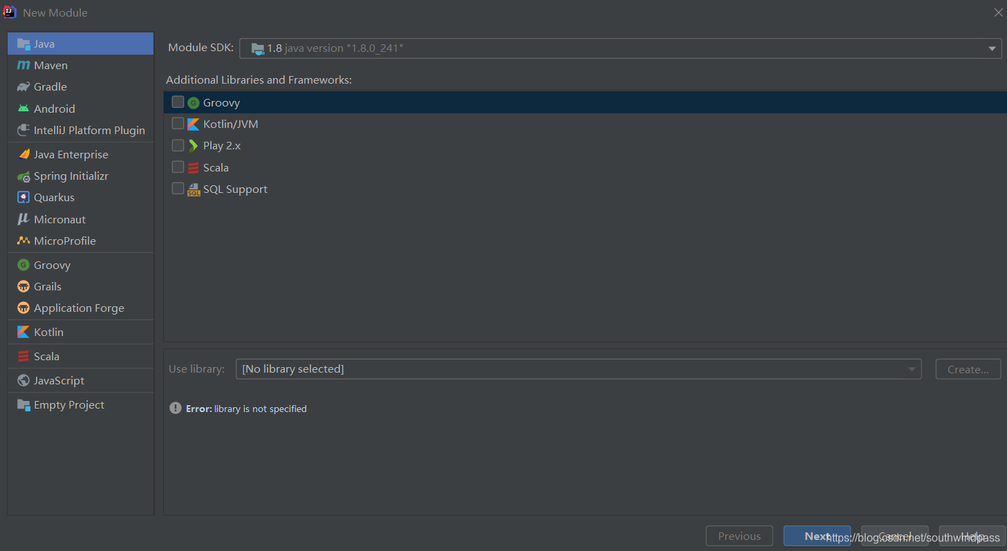Select Maven module type

(x=80, y=65)
